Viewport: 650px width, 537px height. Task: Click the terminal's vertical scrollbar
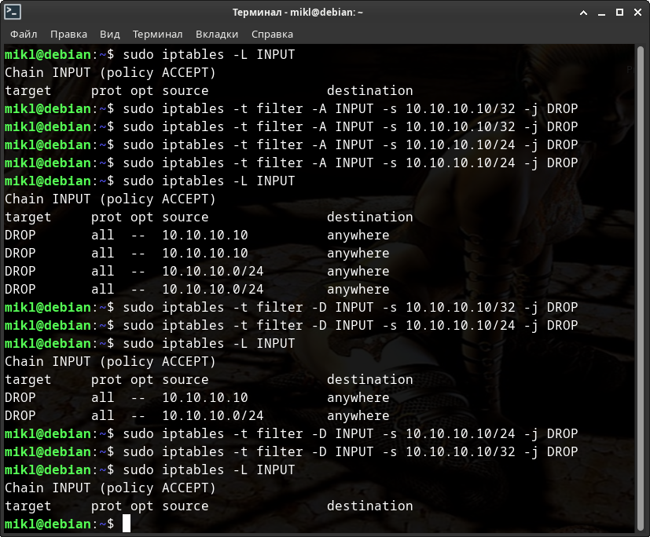coord(641,289)
